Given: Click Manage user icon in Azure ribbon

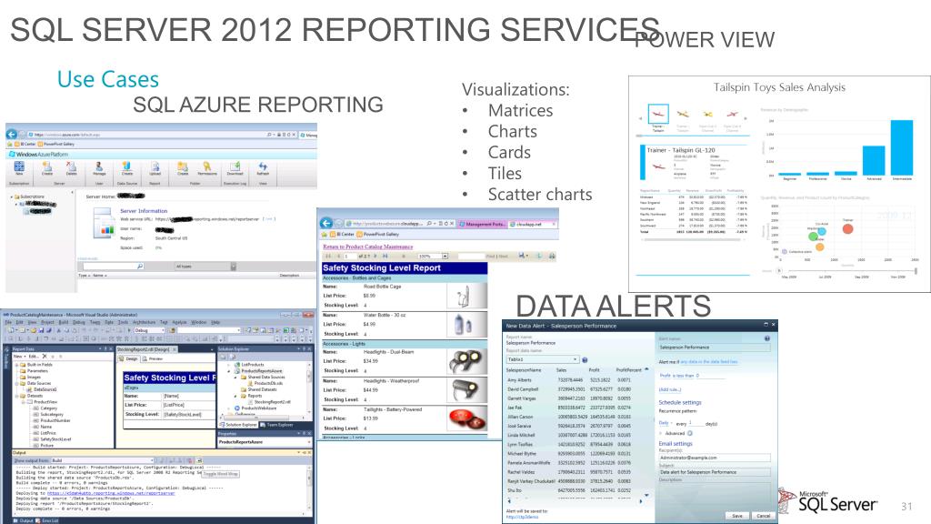Looking at the screenshot, I should point(99,168).
